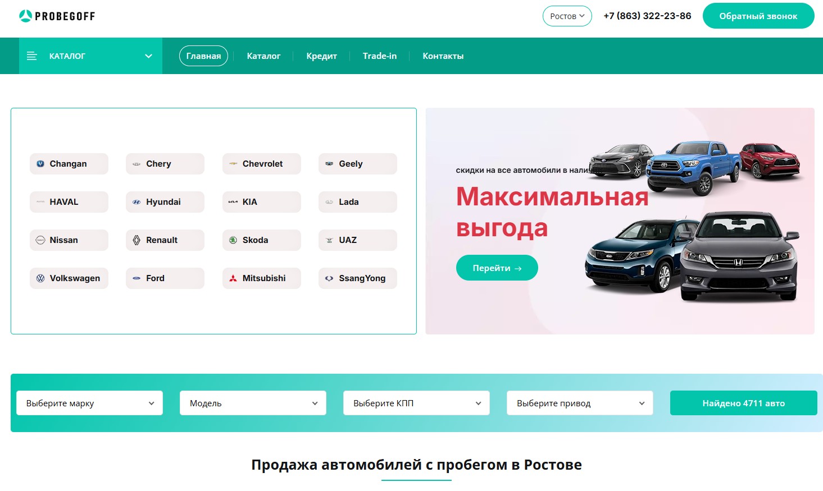Click the UAZ brand logo icon
Viewport: 823px width, 491px height.
pyautogui.click(x=329, y=240)
